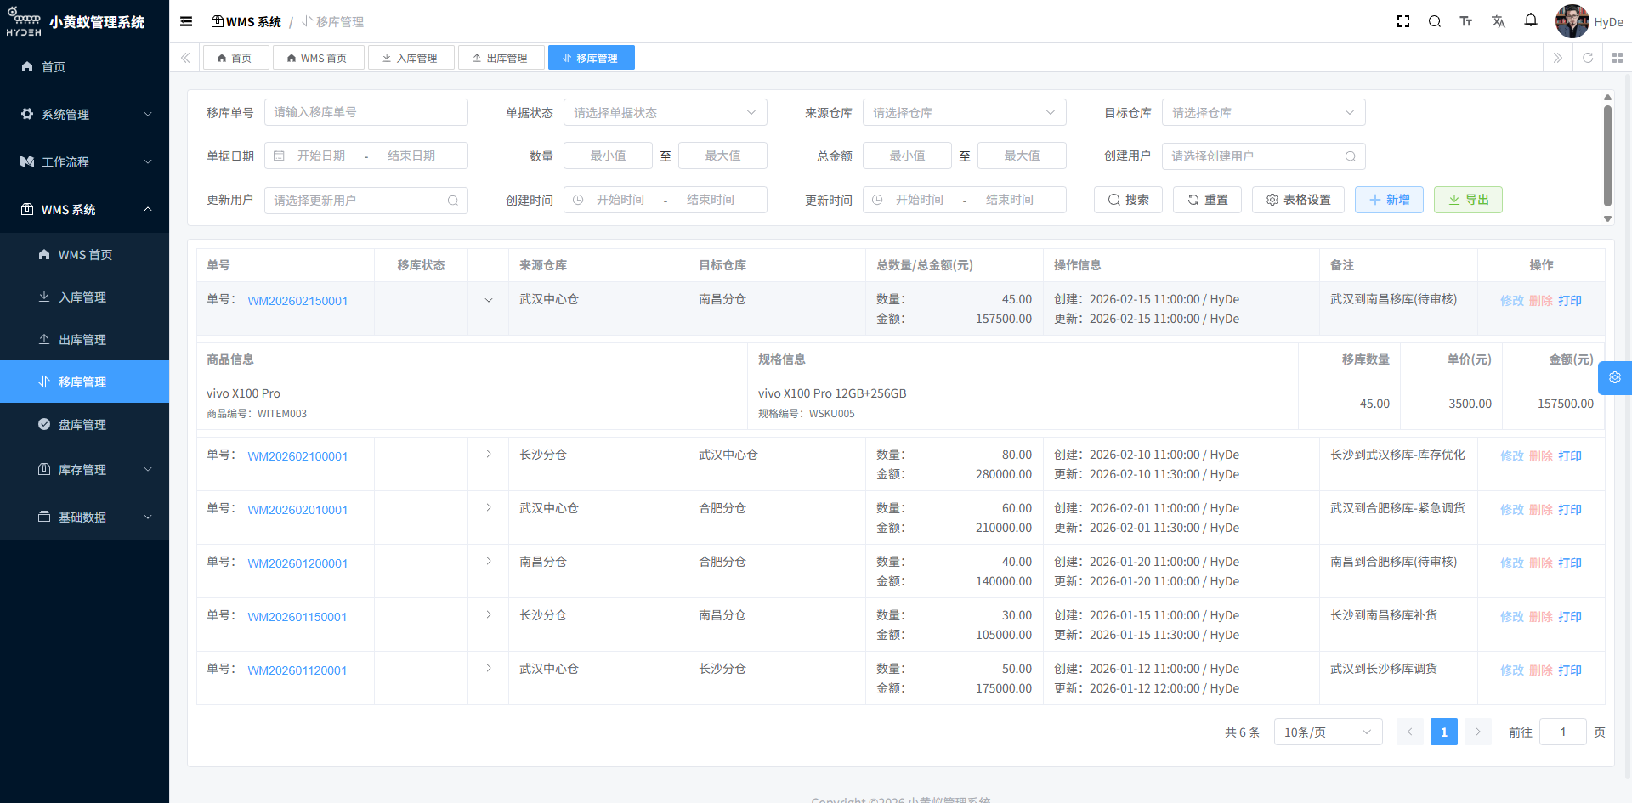Click the 搜索 button
The image size is (1632, 803).
click(x=1128, y=200)
